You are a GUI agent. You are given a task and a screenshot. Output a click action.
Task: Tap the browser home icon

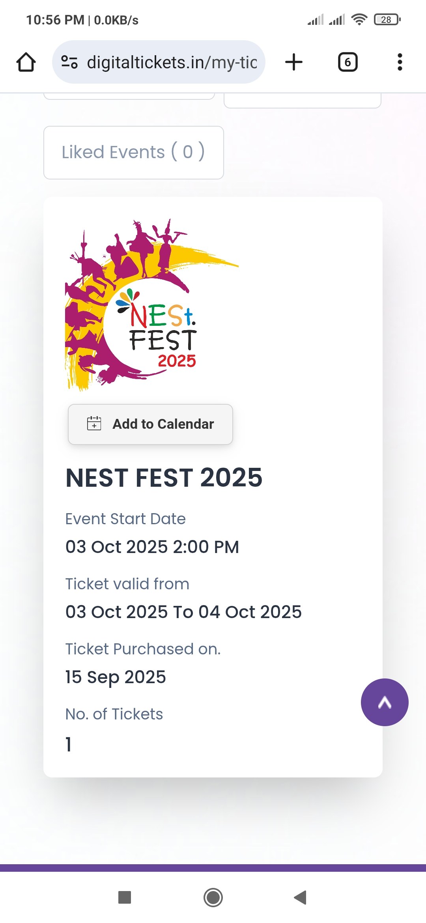[26, 62]
